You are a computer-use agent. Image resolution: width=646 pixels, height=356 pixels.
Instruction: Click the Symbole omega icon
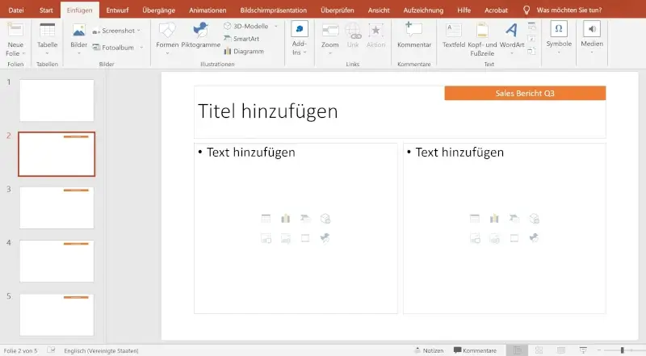coord(559,29)
